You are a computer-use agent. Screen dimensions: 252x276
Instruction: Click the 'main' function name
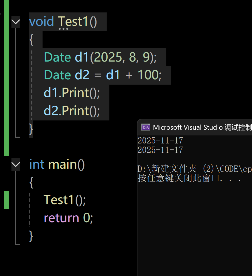tap(62, 165)
